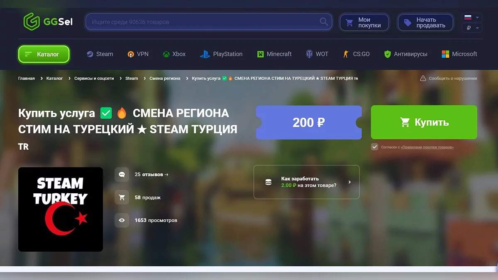Expand Как заработать chevron arrow

coord(349,182)
